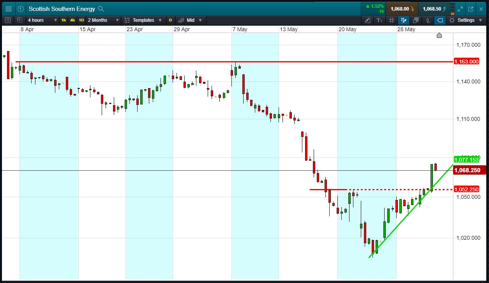
Task: Click the sell price 1,068.00
Action: click(x=402, y=9)
